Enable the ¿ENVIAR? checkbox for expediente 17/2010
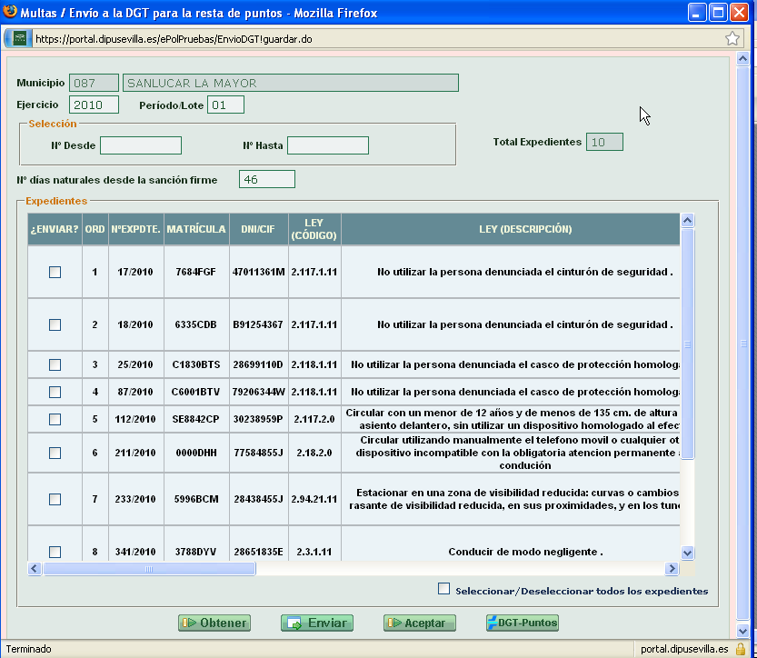757x658 pixels. click(x=53, y=271)
